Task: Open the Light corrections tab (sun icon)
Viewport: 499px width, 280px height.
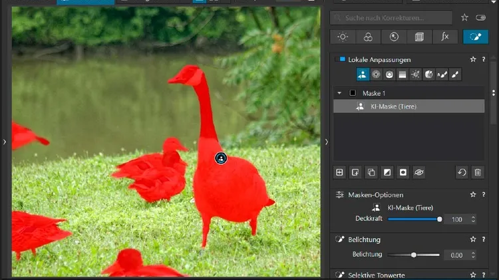Action: tap(343, 37)
